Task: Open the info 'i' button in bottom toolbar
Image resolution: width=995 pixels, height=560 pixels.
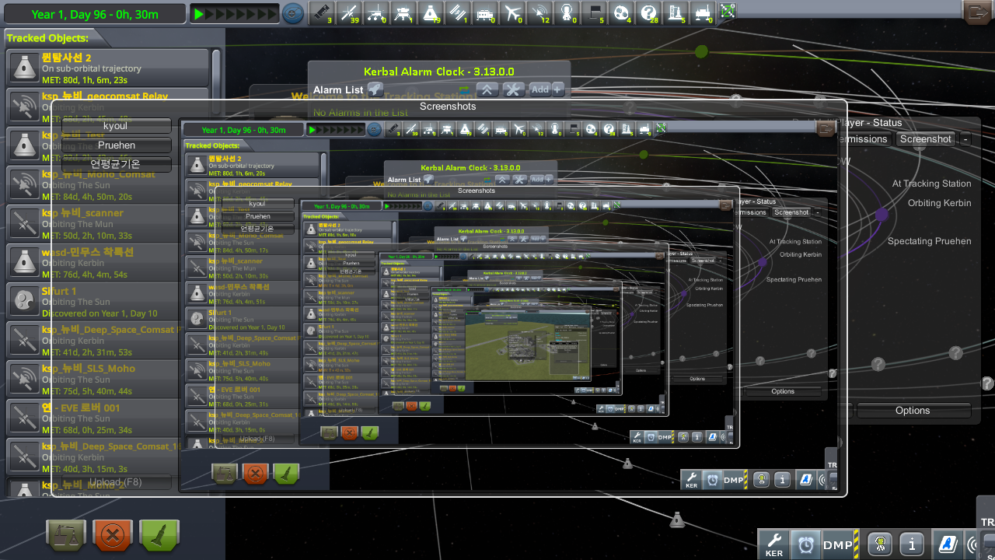Action: tap(913, 545)
